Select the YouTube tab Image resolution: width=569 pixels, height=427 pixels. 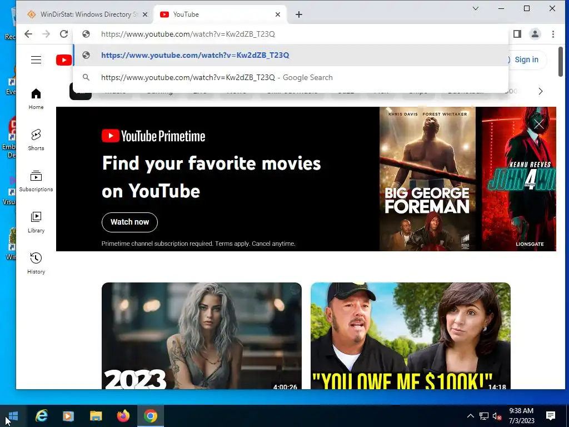pos(220,14)
